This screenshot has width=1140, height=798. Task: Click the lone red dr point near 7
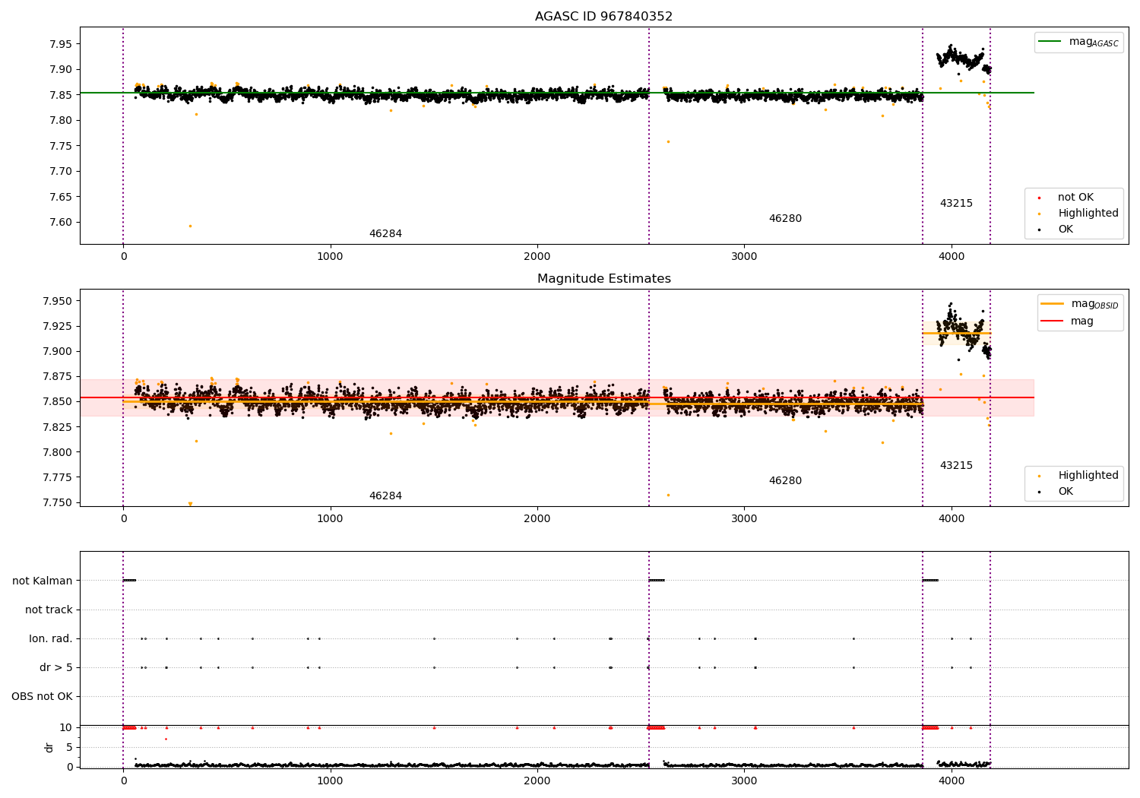point(166,739)
